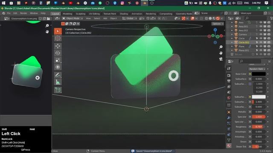
Task: Open the viewport Add menu
Action: click(105, 18)
